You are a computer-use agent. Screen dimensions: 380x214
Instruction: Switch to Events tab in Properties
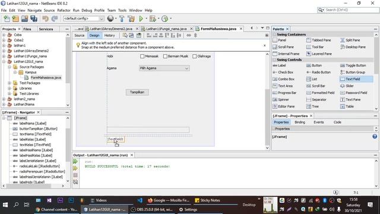[318, 122]
